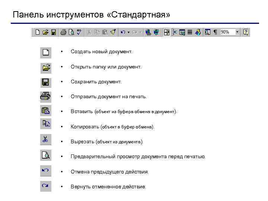
Task: Click 'Предварительный просмотр документа перед печатью.'
Action: (x=138, y=157)
